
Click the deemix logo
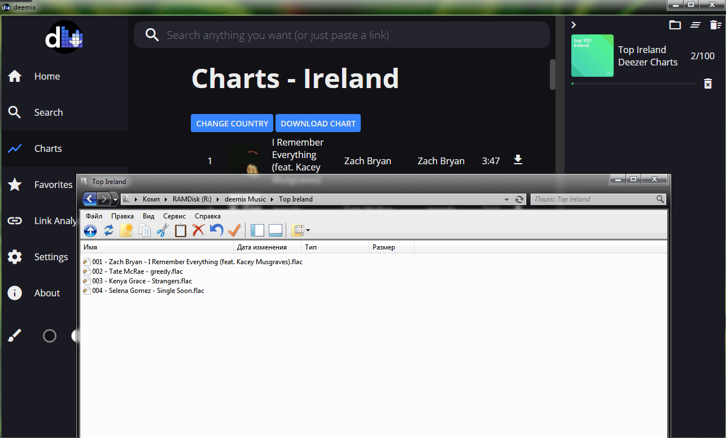coord(64,37)
